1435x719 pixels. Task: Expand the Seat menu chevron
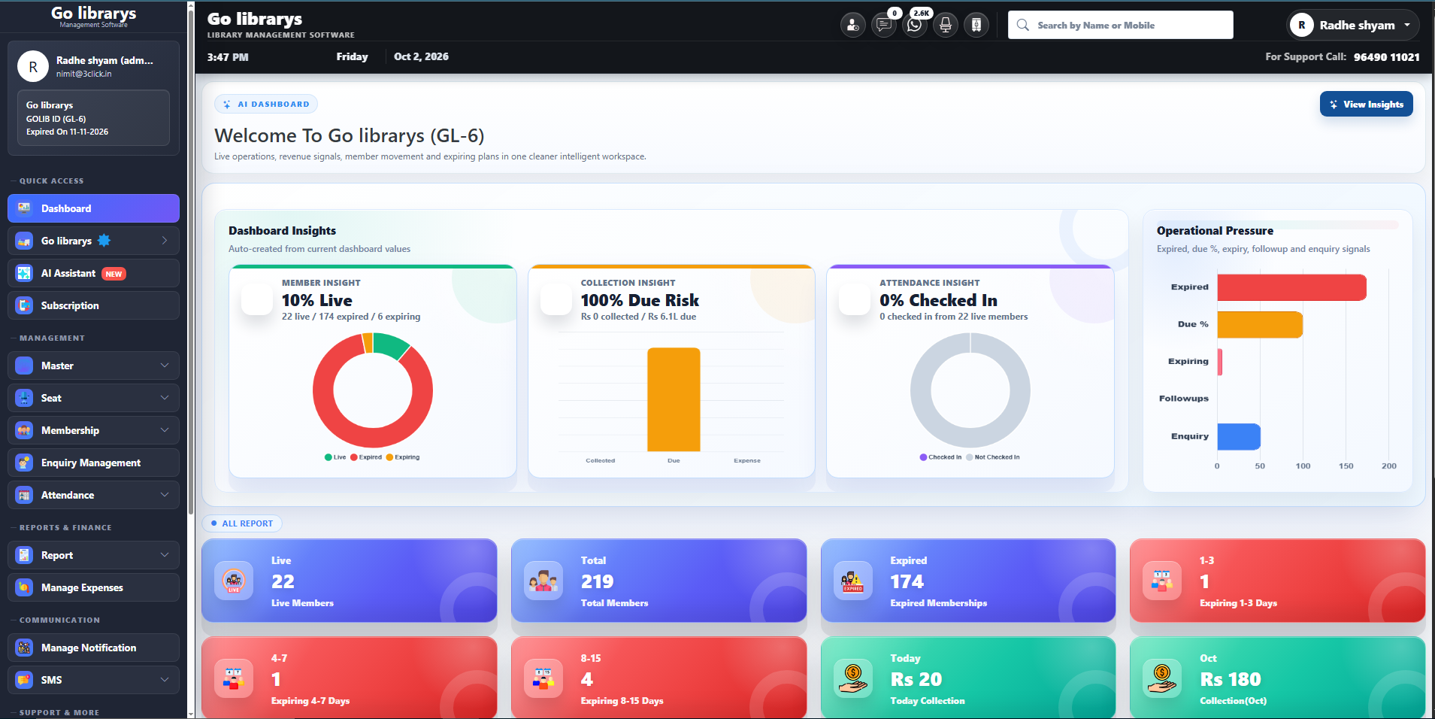tap(165, 398)
